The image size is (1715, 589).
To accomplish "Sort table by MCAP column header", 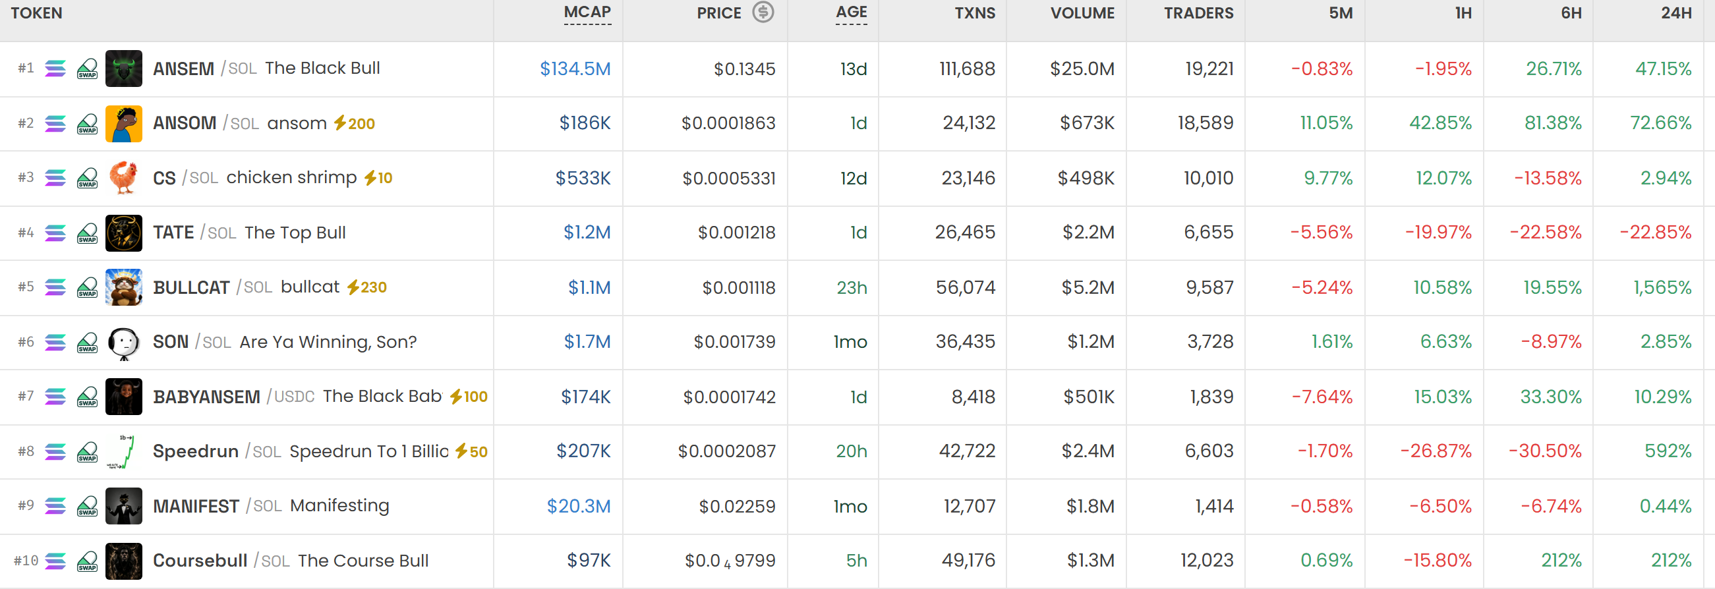I will coord(587,13).
